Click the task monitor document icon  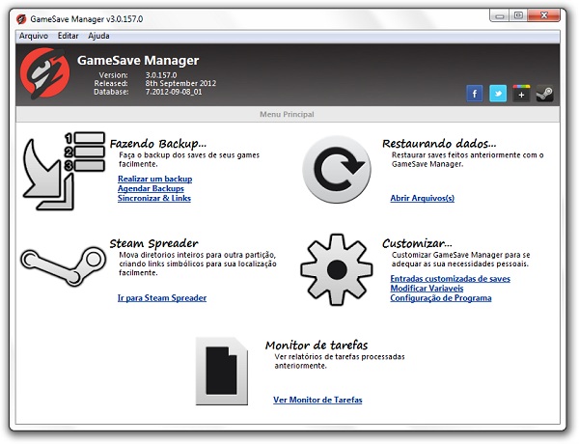tap(222, 372)
